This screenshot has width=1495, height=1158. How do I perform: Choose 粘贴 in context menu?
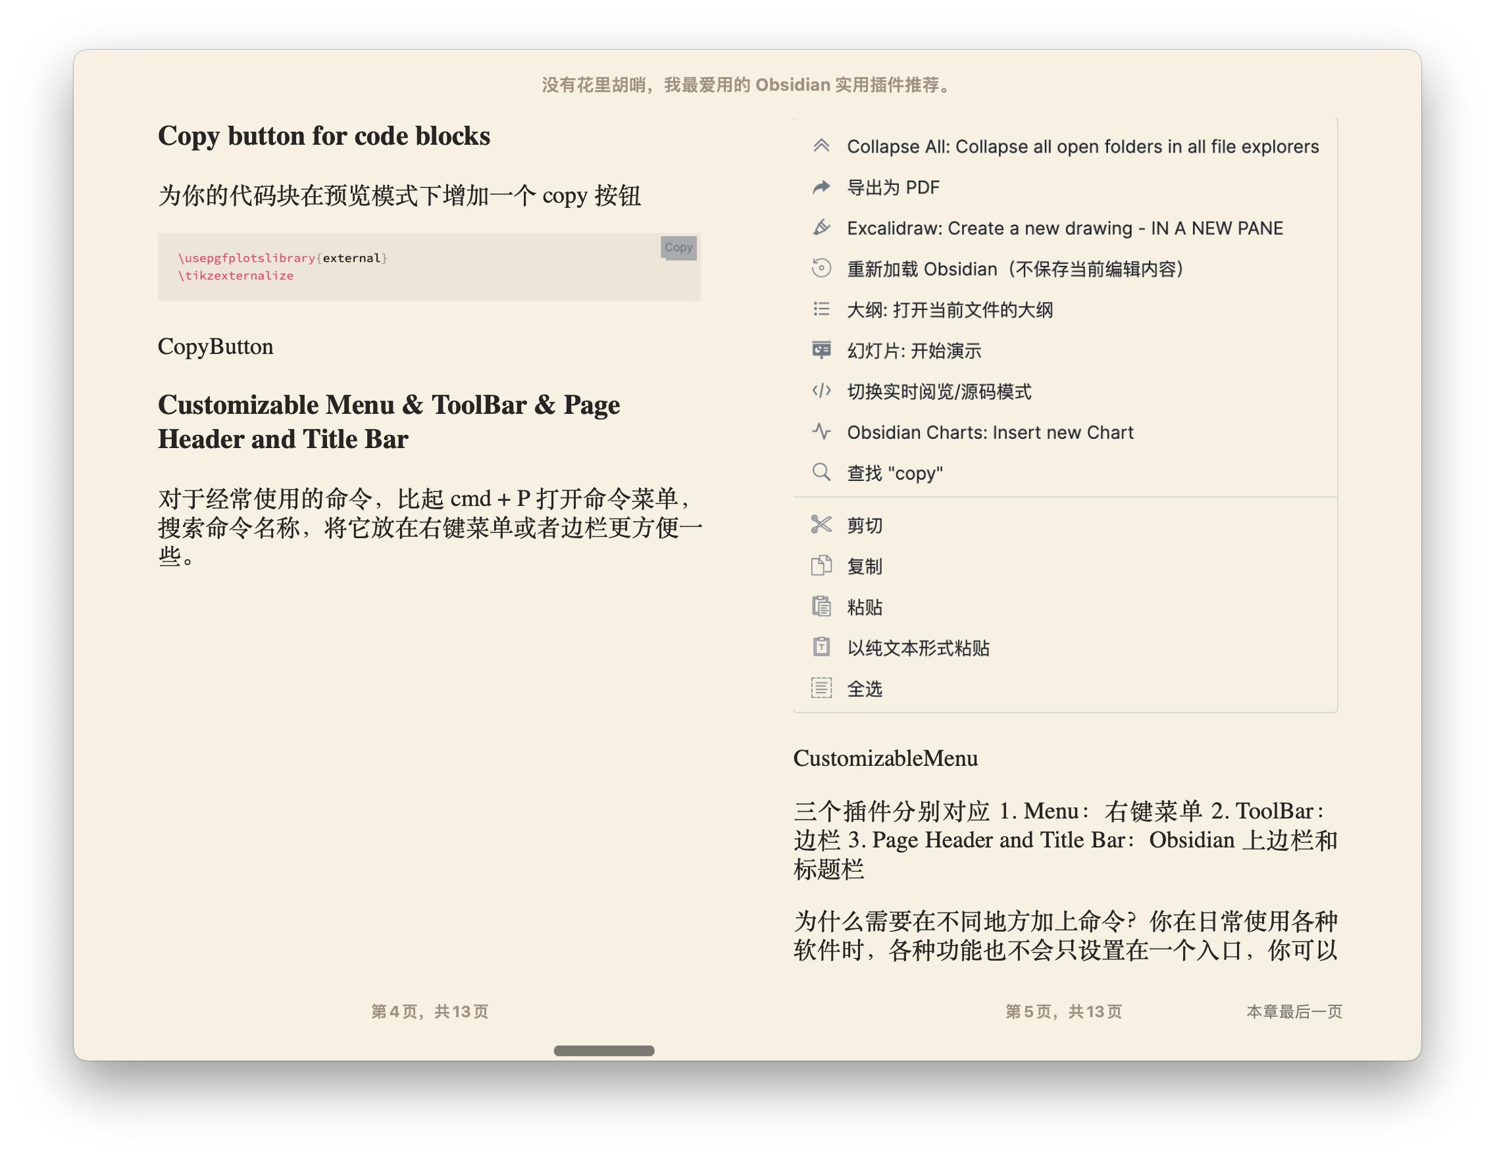(x=1065, y=607)
